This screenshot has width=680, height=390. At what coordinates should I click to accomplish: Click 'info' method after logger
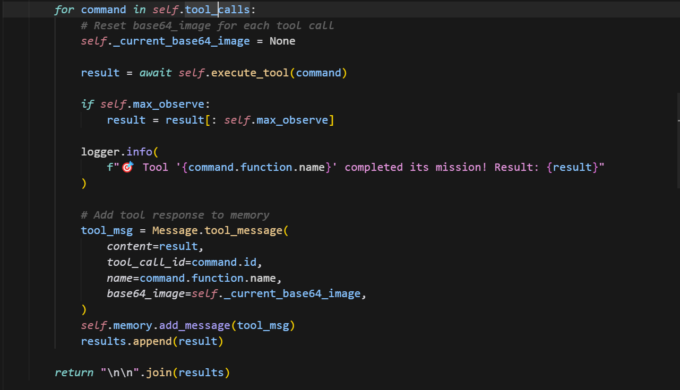[x=139, y=152]
